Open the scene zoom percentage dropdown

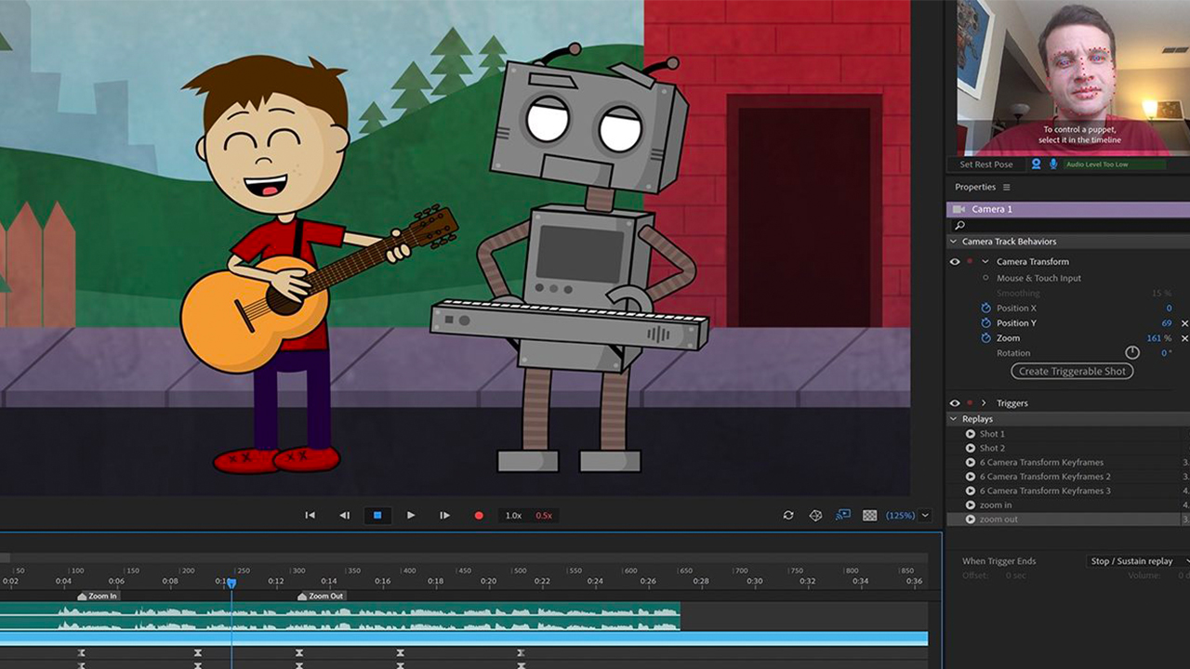click(x=925, y=516)
